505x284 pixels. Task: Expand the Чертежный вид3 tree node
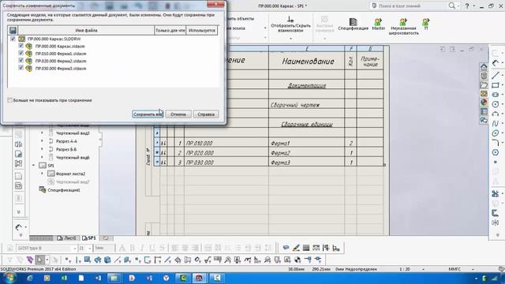tap(42, 133)
